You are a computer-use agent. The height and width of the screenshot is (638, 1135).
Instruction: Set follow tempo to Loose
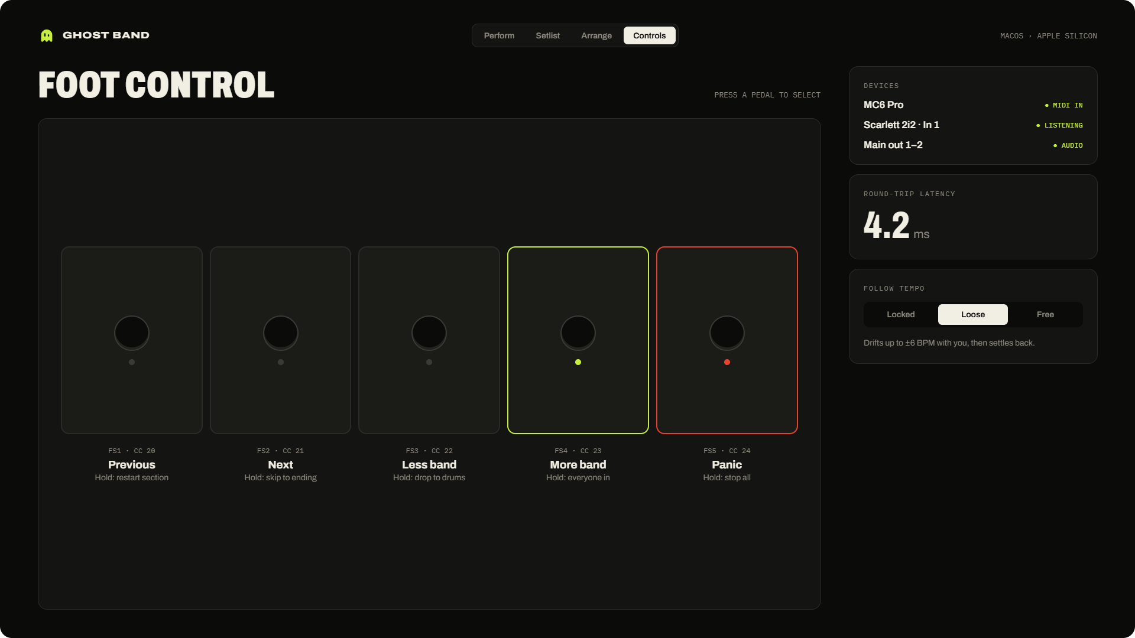(973, 314)
